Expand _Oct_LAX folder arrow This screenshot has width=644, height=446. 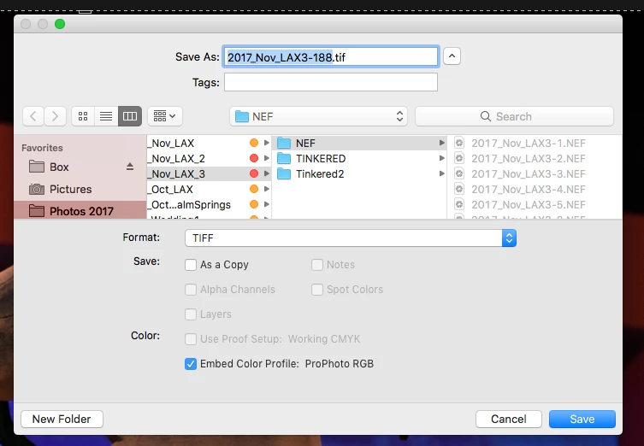[267, 189]
